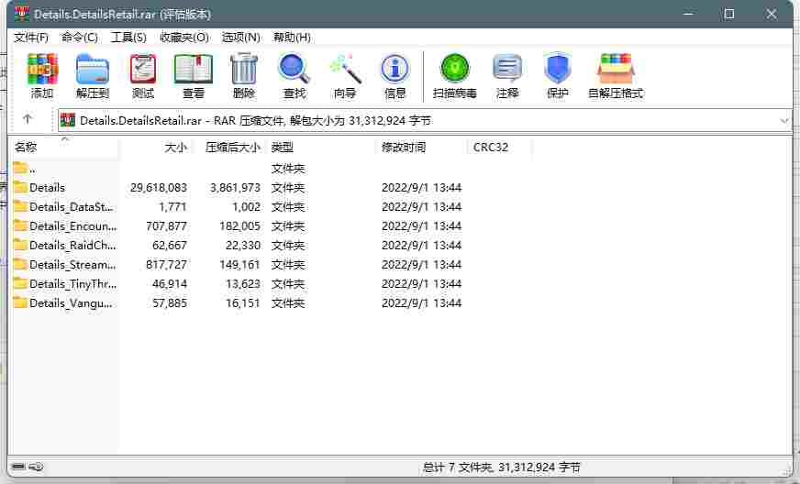Click packed size value 3,861,973
Screen dimensions: 800x484
click(235, 188)
